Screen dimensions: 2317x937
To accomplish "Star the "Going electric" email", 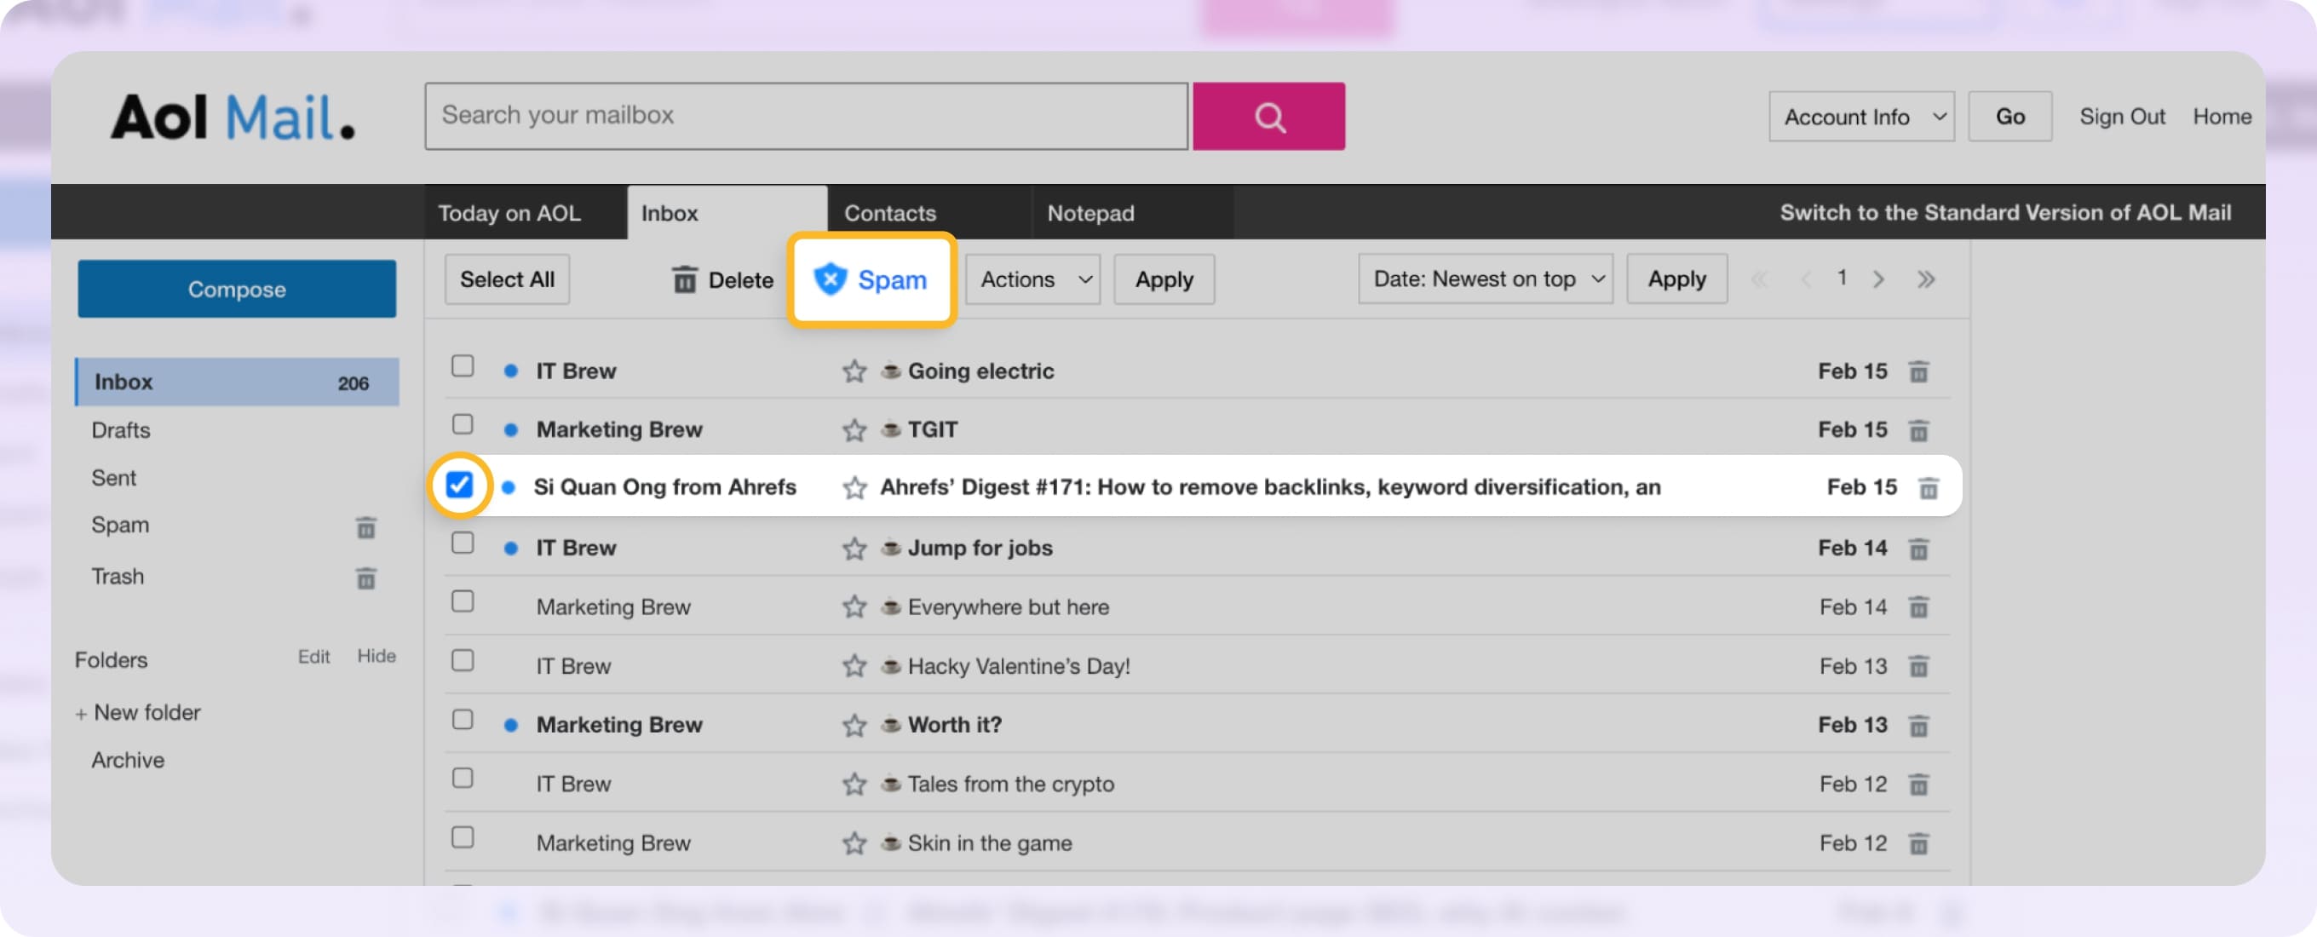I will (853, 371).
